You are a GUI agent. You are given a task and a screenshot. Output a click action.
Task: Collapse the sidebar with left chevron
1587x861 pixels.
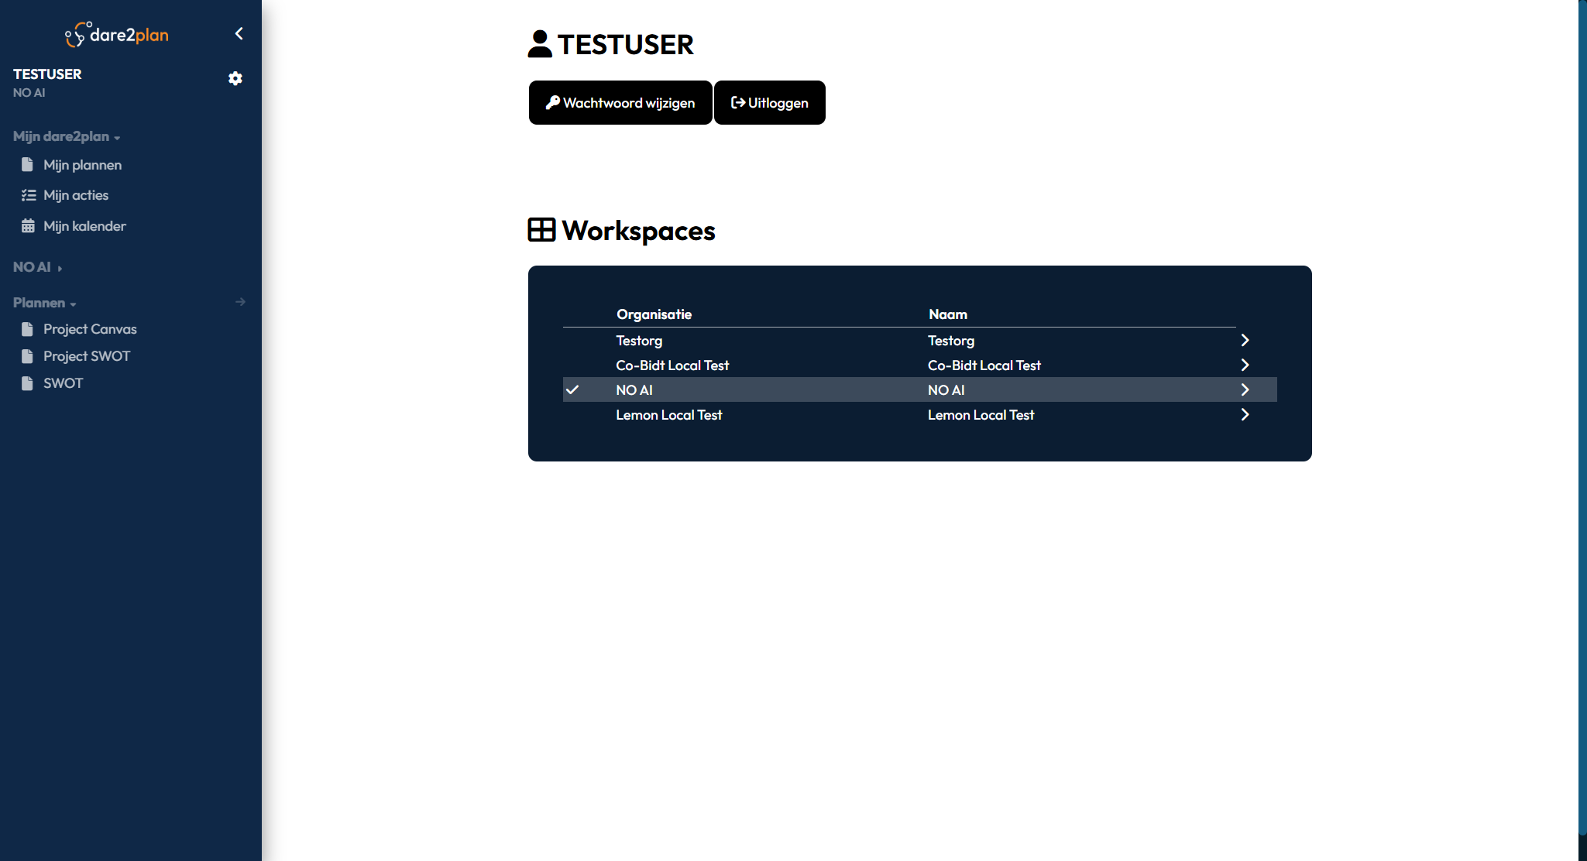239,33
